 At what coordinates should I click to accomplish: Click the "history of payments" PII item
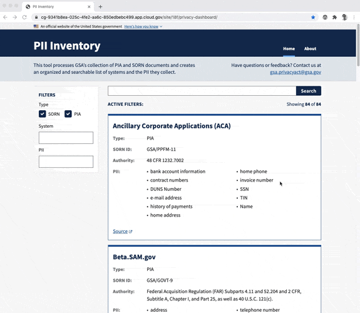coord(172,207)
